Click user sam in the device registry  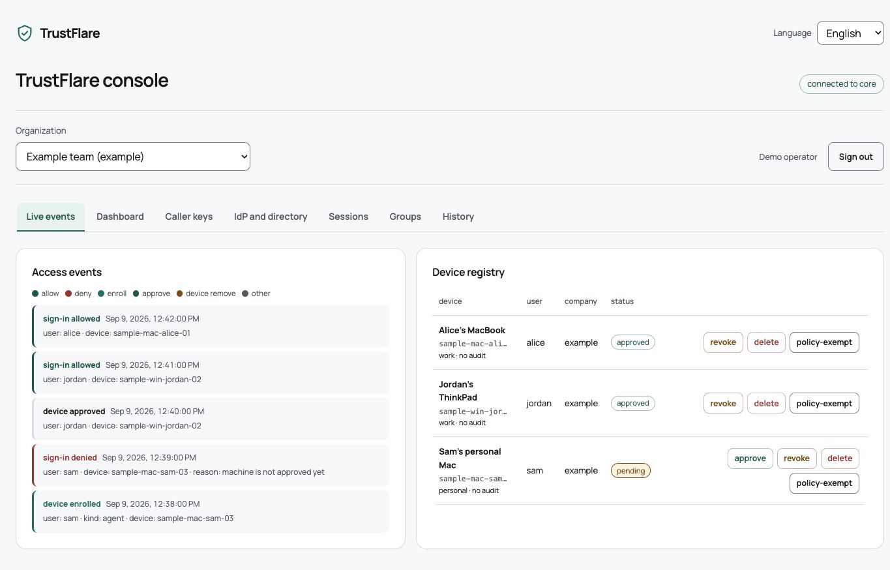[535, 470]
